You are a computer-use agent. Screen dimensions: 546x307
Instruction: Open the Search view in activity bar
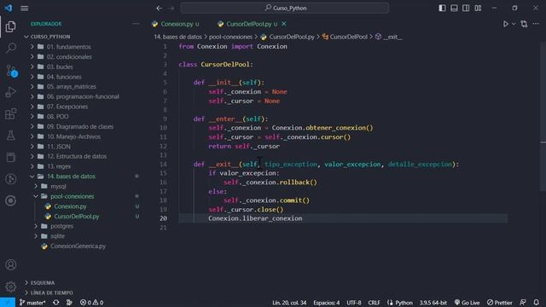click(x=11, y=48)
